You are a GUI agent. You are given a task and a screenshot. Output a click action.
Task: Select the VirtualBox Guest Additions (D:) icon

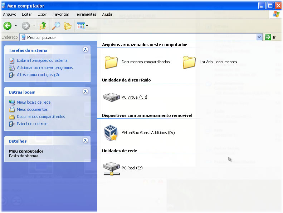tap(111, 133)
